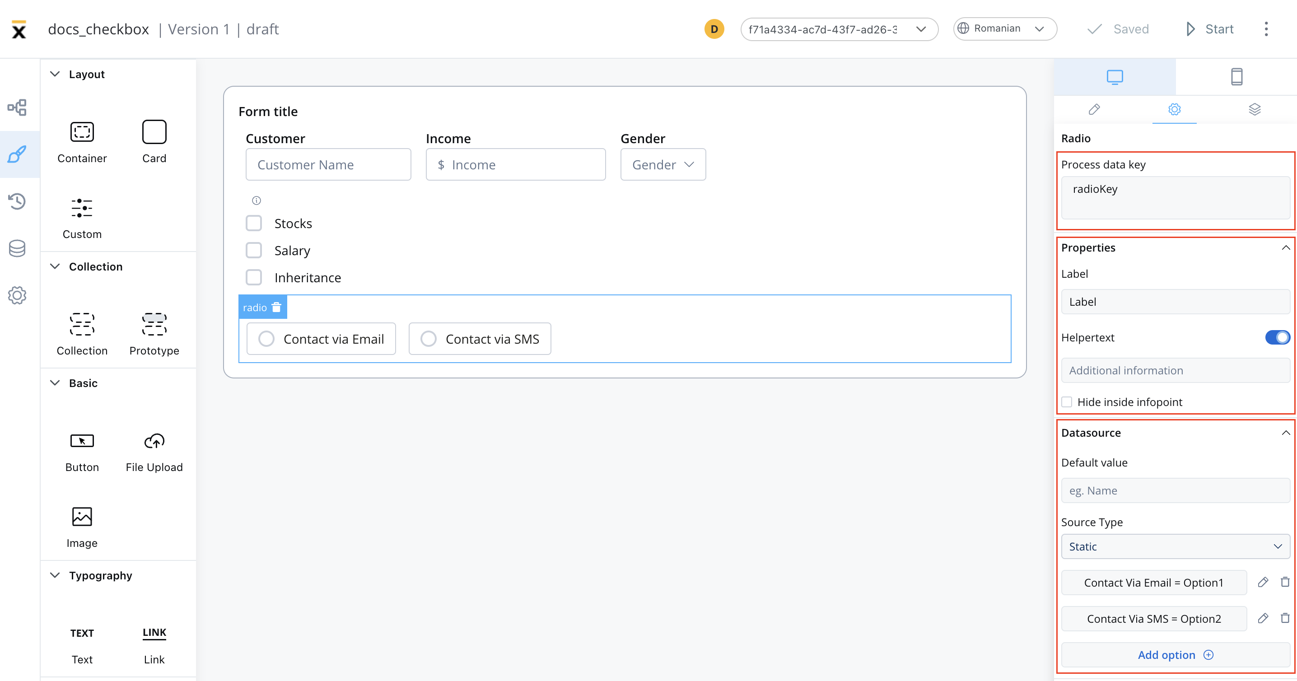Check the Inheritance checkbox
Screen dimensions: 1297x681
pyautogui.click(x=254, y=277)
